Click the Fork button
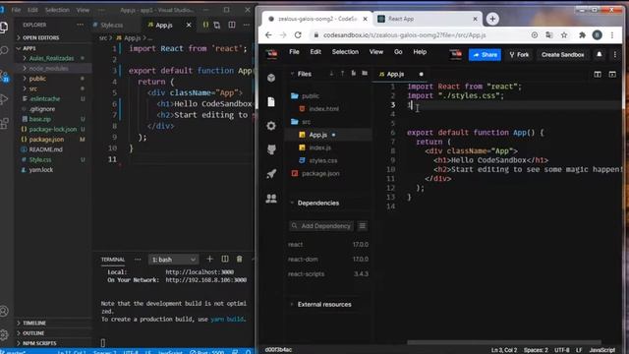Screen dimensions: 629x354 coord(519,55)
